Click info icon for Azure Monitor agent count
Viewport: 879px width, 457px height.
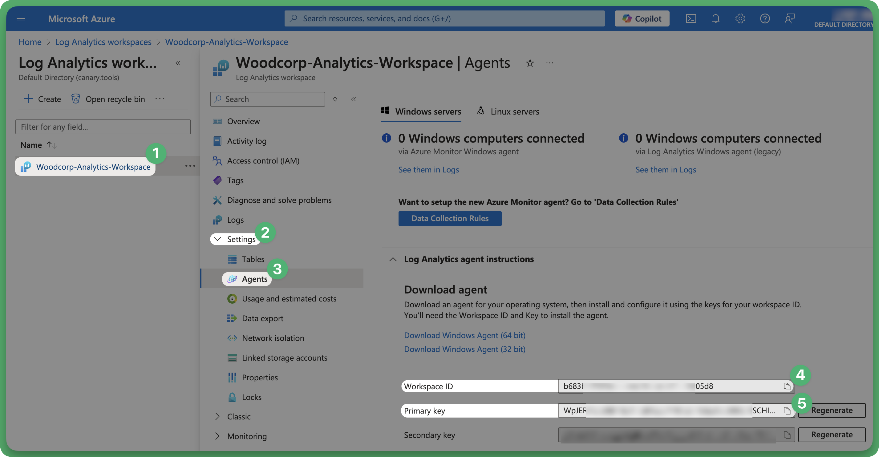[x=386, y=138]
